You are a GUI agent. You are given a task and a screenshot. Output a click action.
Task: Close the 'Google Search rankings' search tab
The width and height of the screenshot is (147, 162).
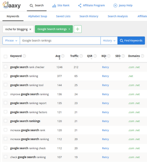[x=69, y=29]
